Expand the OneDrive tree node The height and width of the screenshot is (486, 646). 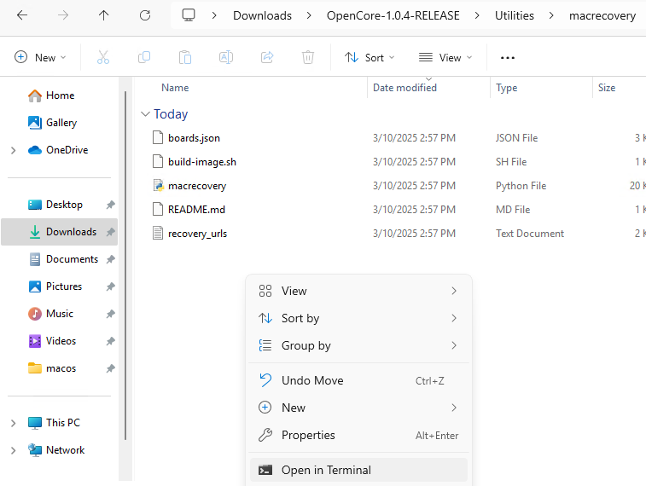pos(13,150)
